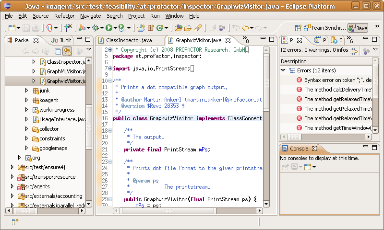Toggle Link with Editor in Package Explorer
384x230 pixels.
tap(67, 52)
